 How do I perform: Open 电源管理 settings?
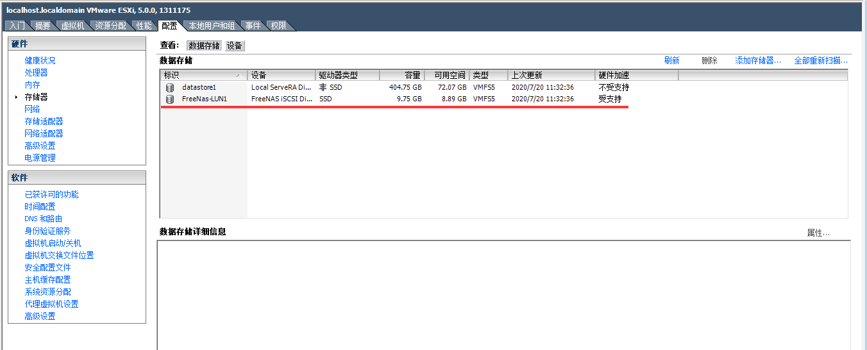point(40,158)
